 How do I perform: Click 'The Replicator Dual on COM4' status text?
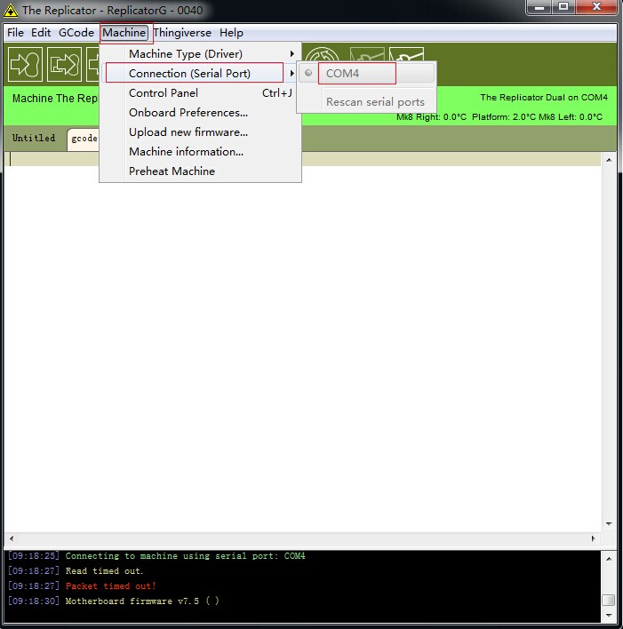544,98
